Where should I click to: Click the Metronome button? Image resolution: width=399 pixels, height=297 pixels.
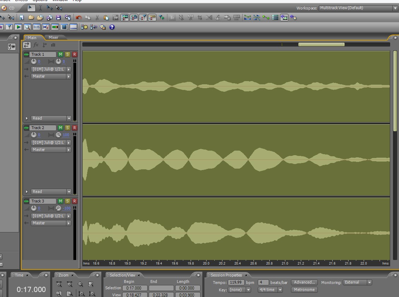(x=304, y=290)
